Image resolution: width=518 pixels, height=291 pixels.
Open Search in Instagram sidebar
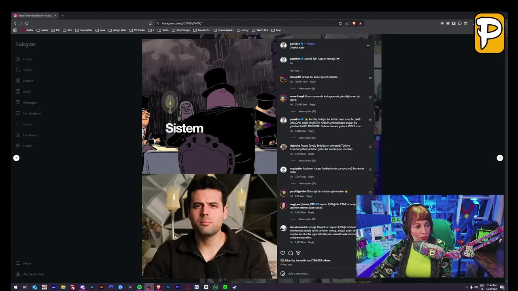[x=24, y=70]
